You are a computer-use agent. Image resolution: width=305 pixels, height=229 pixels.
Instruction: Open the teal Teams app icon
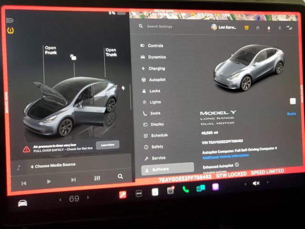[201, 188]
